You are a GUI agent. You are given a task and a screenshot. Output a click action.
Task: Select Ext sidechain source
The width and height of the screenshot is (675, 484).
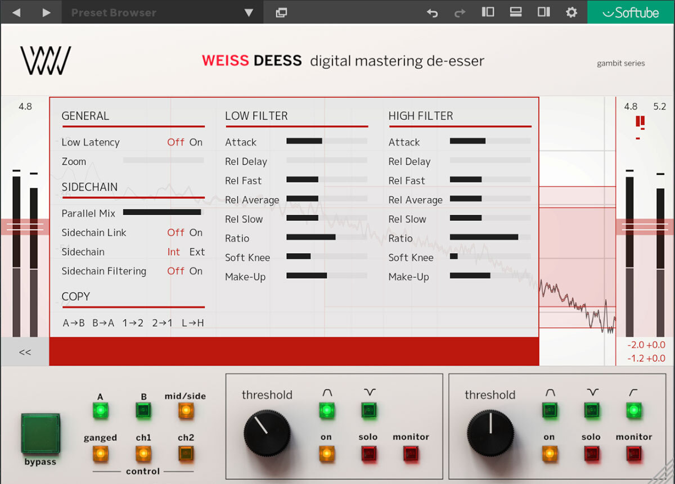tap(197, 252)
